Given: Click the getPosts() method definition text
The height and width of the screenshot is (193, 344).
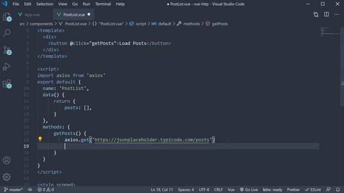Looking at the screenshot, I should click(x=70, y=133).
